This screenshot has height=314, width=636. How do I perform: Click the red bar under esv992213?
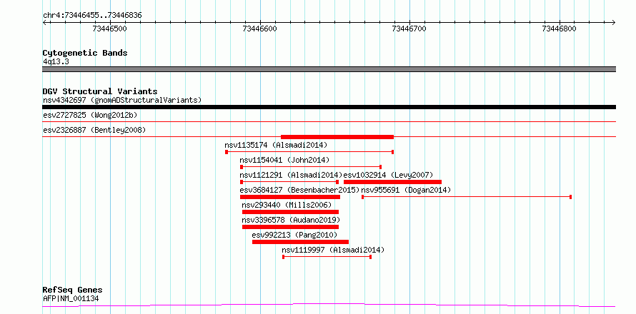pos(300,242)
